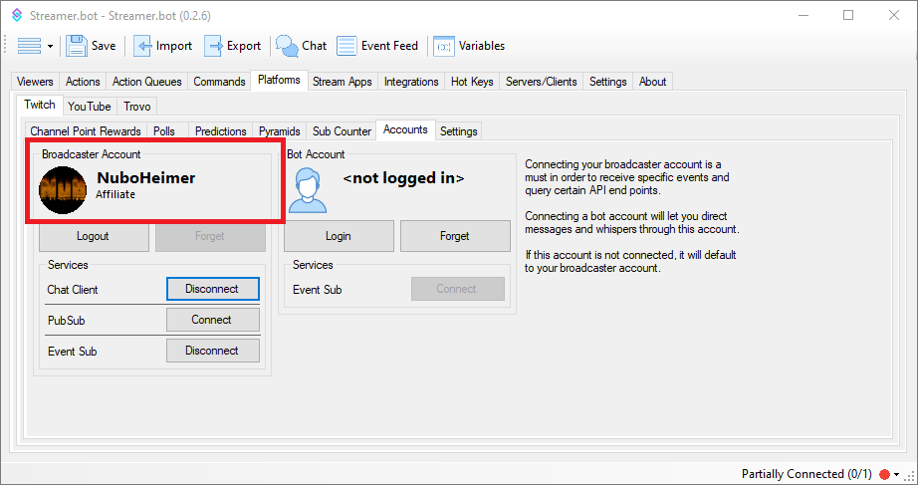Click the window resize grip in status bar
This screenshot has height=485, width=918.
[x=910, y=477]
